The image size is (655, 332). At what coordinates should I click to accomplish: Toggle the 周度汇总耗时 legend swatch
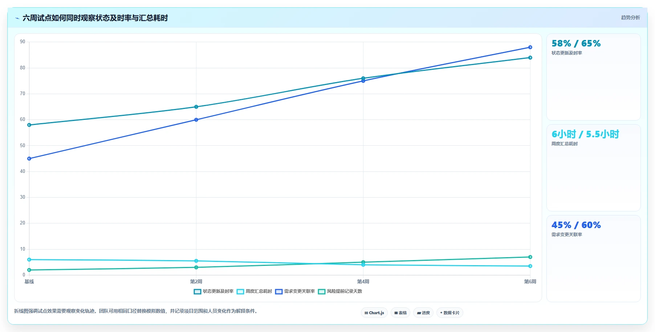(x=240, y=292)
